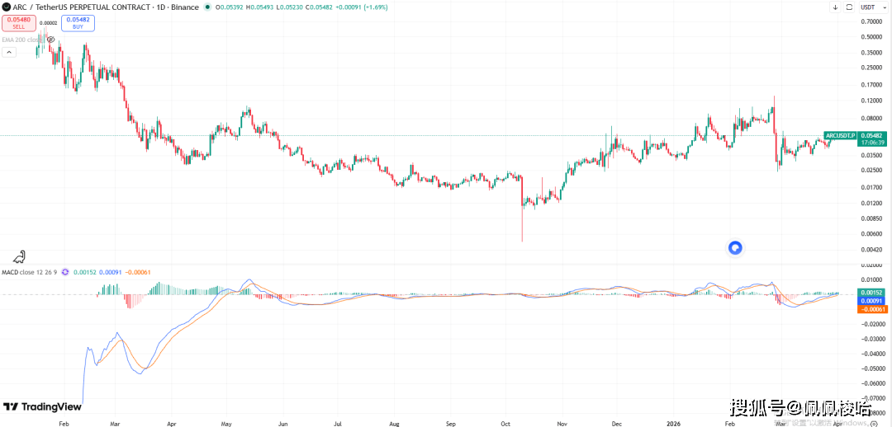Click the ARCUSDT.P current price label

coord(839,134)
